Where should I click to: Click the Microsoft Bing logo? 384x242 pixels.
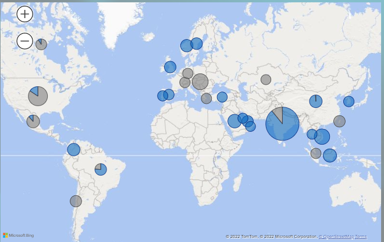click(19, 236)
